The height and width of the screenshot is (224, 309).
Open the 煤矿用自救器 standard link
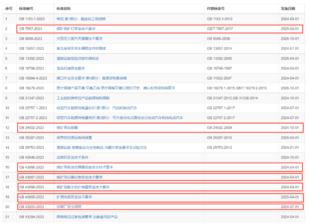point(67,128)
